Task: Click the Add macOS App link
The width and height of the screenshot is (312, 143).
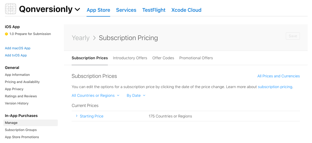Action: coord(18,48)
